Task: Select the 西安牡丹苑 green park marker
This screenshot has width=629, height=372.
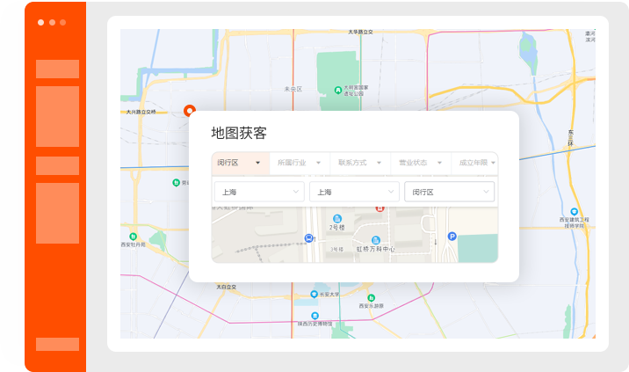Action: point(133,236)
